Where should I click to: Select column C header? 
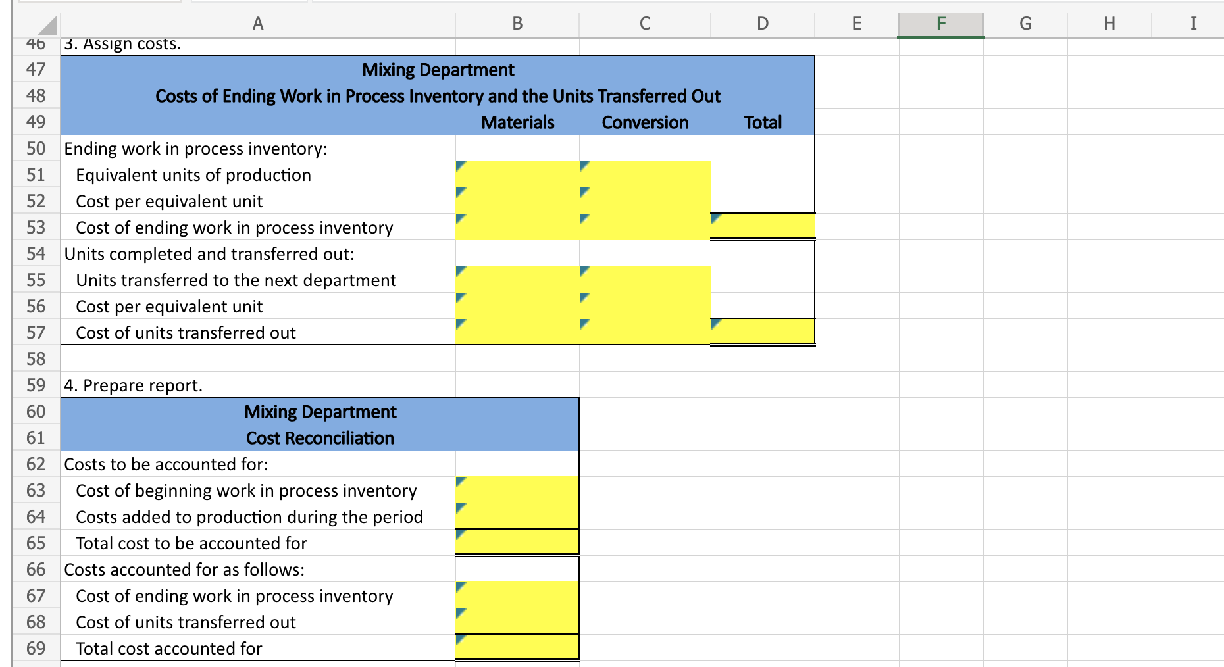(645, 24)
